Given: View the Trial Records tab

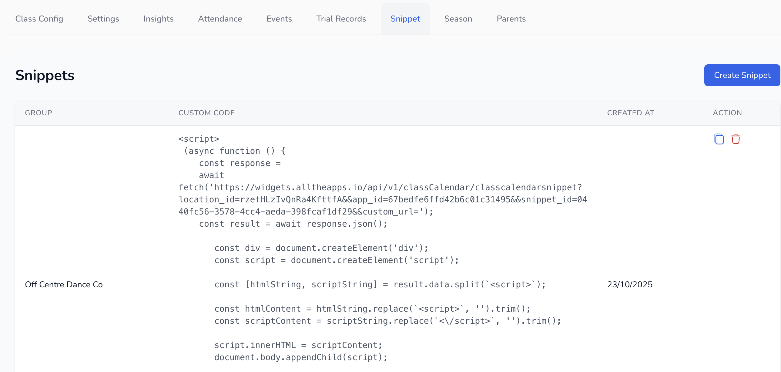Looking at the screenshot, I should [341, 19].
